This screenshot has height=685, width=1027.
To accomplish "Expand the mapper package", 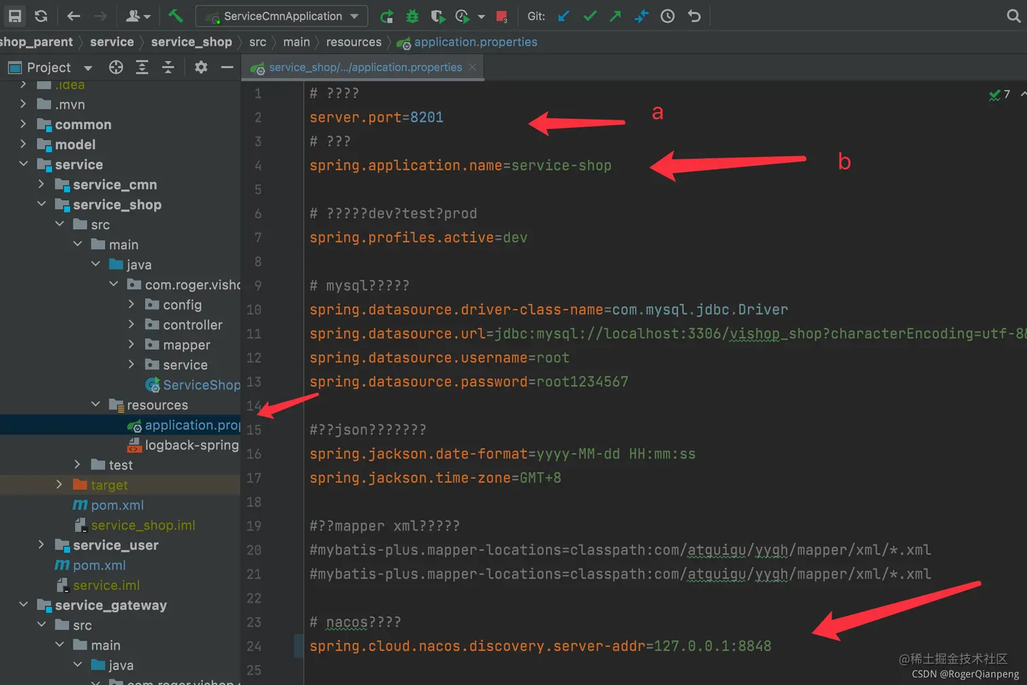I will coord(131,345).
